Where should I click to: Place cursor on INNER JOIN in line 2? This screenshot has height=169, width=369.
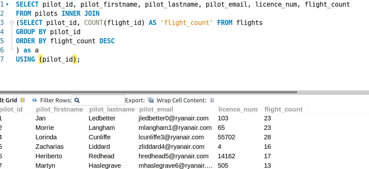(x=80, y=14)
